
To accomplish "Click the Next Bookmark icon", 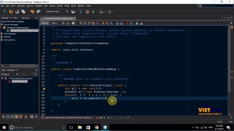I will click(107, 23).
